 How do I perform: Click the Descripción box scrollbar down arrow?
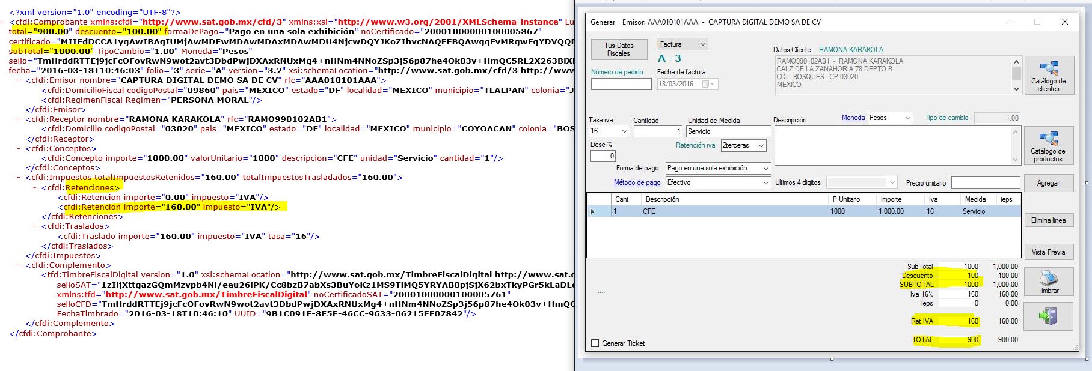1016,160
